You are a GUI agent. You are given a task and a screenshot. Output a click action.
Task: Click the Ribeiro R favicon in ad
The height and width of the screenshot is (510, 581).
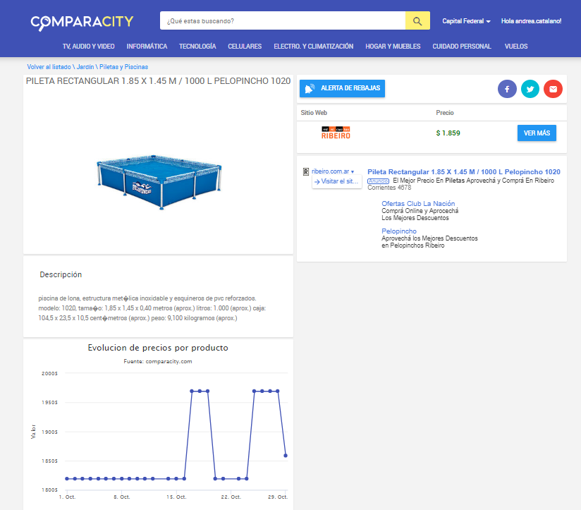pos(306,171)
